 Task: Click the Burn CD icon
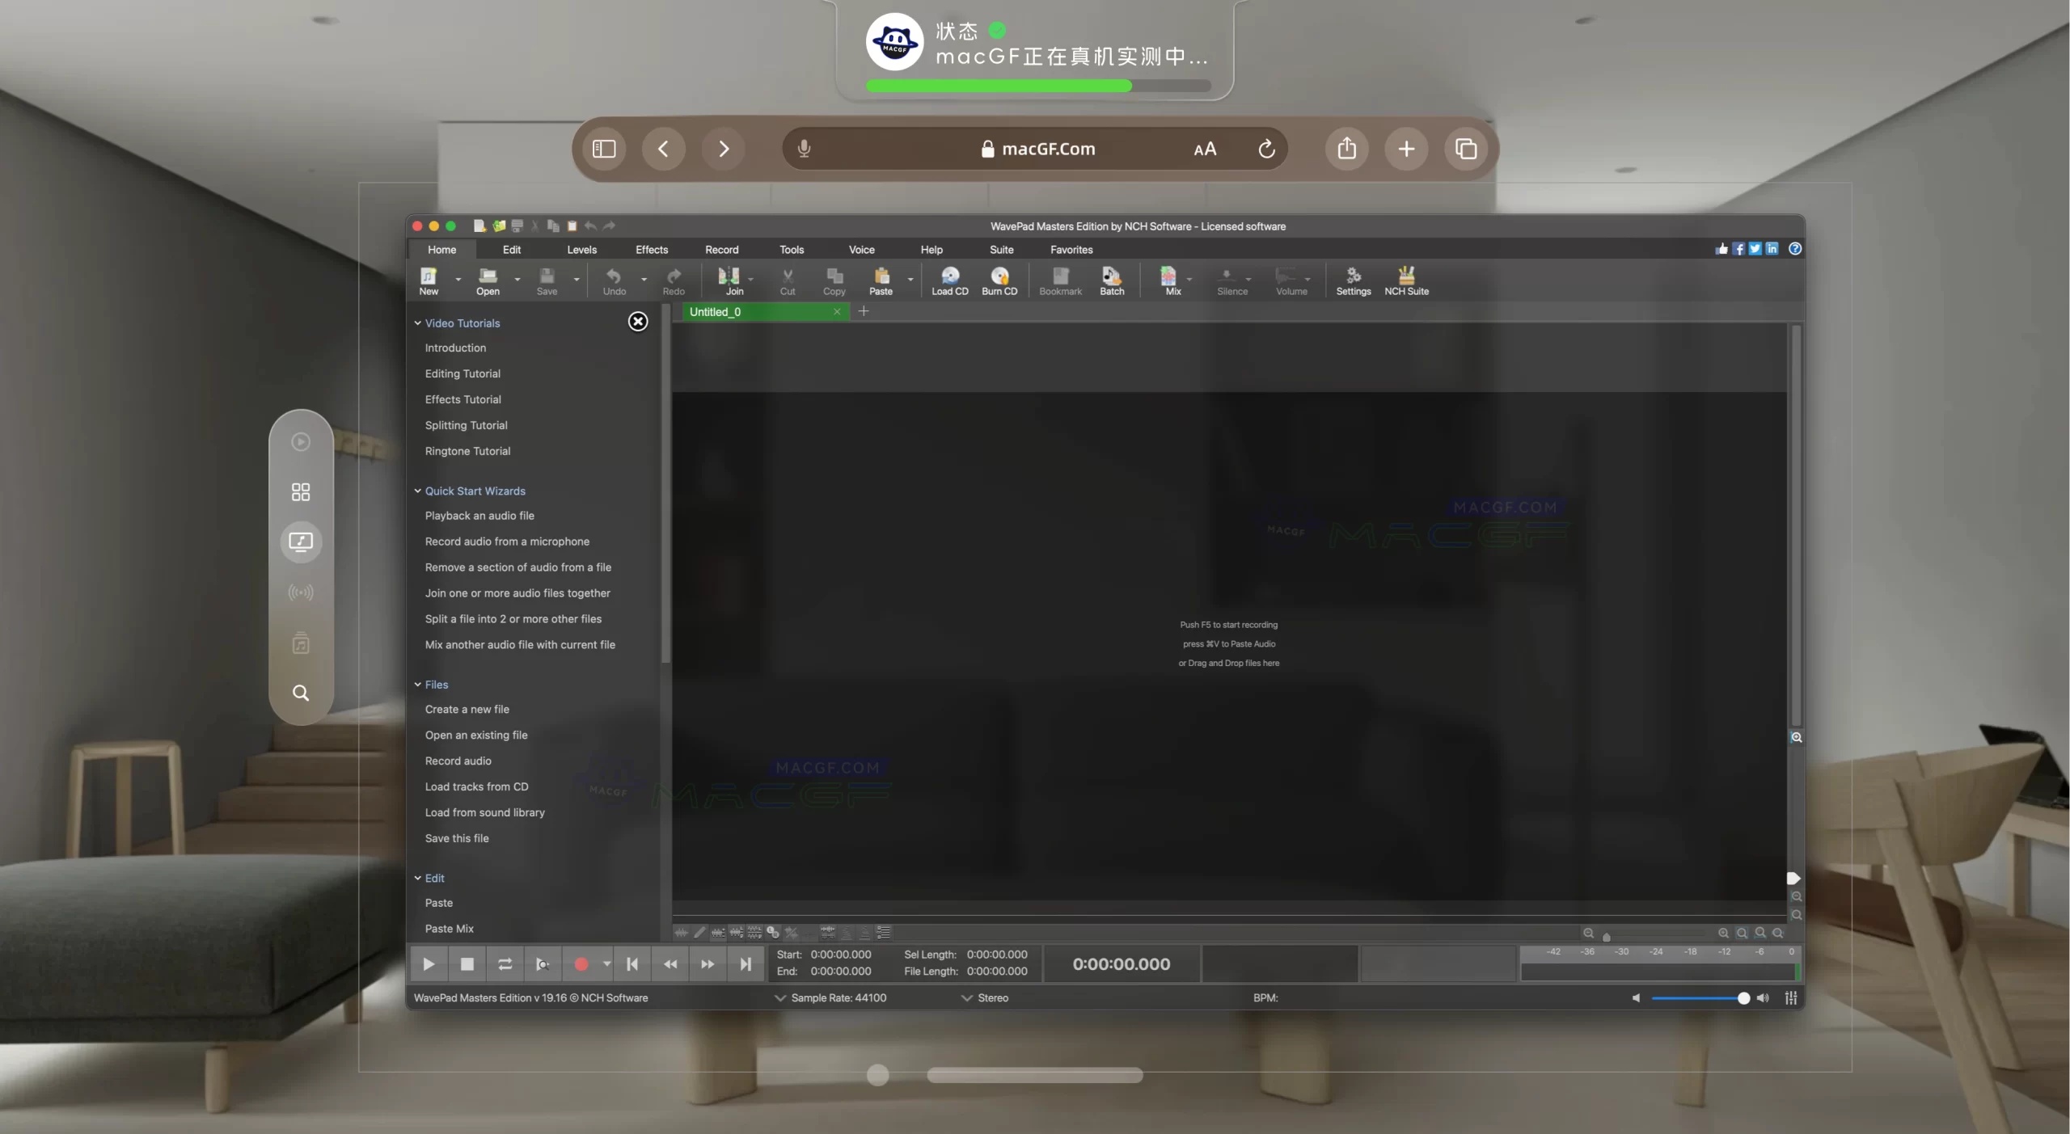pyautogui.click(x=999, y=280)
